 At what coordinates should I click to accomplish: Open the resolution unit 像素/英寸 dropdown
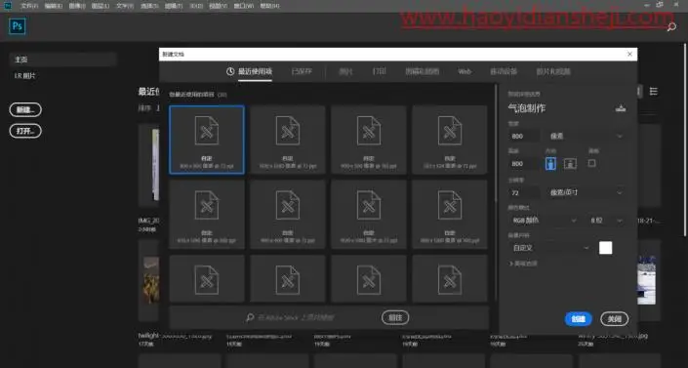pos(586,192)
